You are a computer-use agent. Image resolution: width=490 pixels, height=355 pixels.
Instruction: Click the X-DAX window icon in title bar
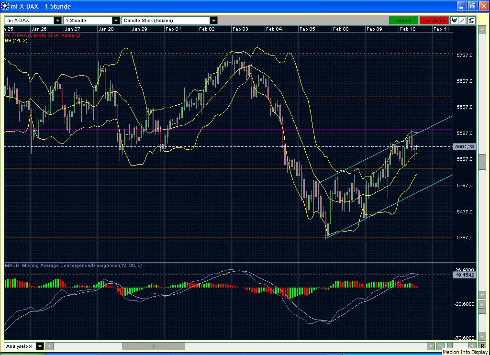[4, 6]
